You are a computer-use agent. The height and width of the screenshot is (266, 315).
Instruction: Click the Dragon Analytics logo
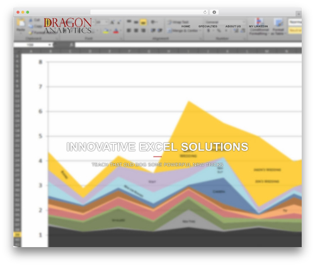[67, 26]
